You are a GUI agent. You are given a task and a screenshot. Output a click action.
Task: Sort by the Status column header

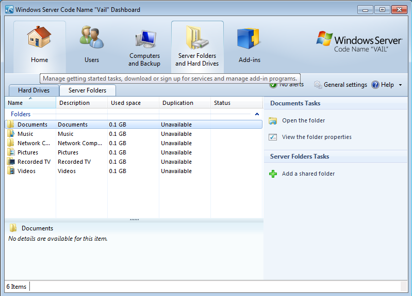coord(237,103)
